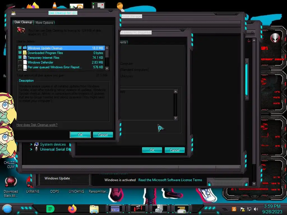
Task: Switch to the device Properties taskbar icon
Action: [159, 209]
